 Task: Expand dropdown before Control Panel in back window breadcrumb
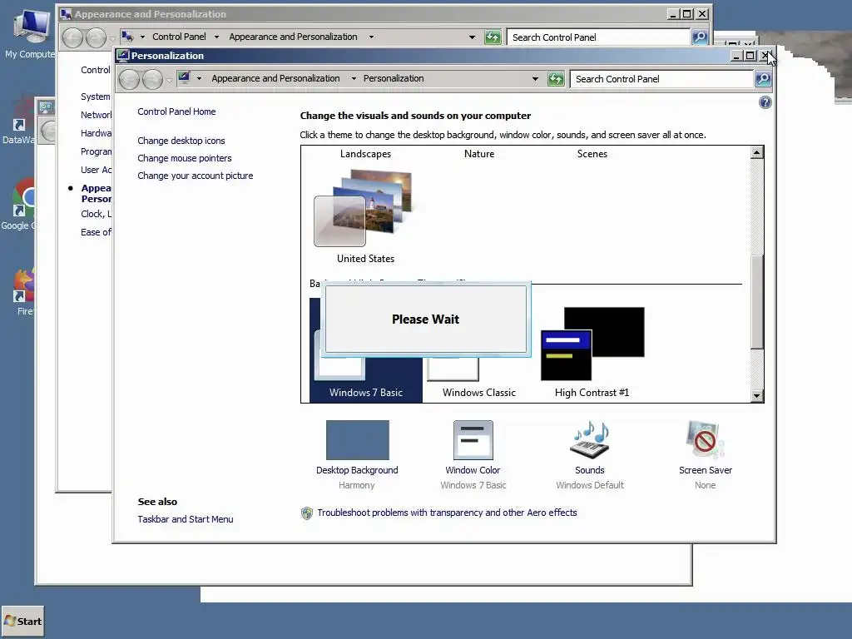coord(142,37)
